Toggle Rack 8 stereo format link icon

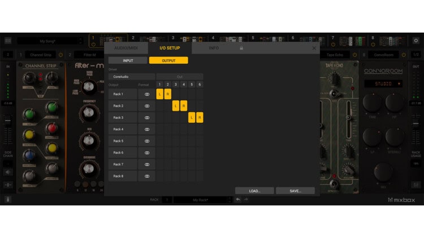pos(147,176)
